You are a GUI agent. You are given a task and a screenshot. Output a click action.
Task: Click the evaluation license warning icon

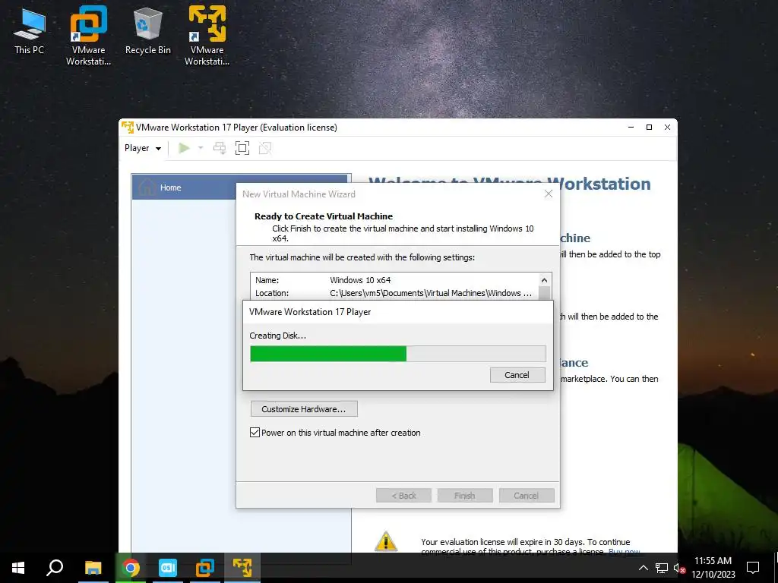pyautogui.click(x=385, y=541)
